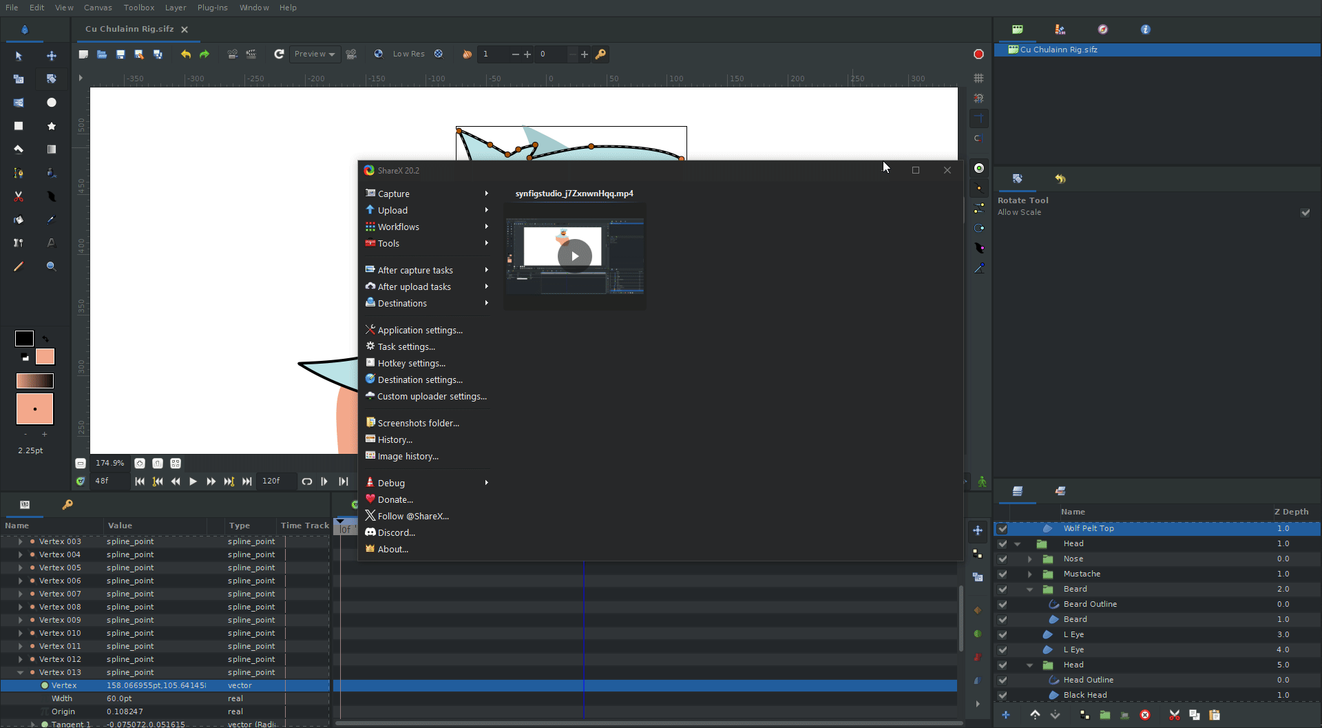
Task: Raise layer with the up arrow icon
Action: pos(1035,715)
